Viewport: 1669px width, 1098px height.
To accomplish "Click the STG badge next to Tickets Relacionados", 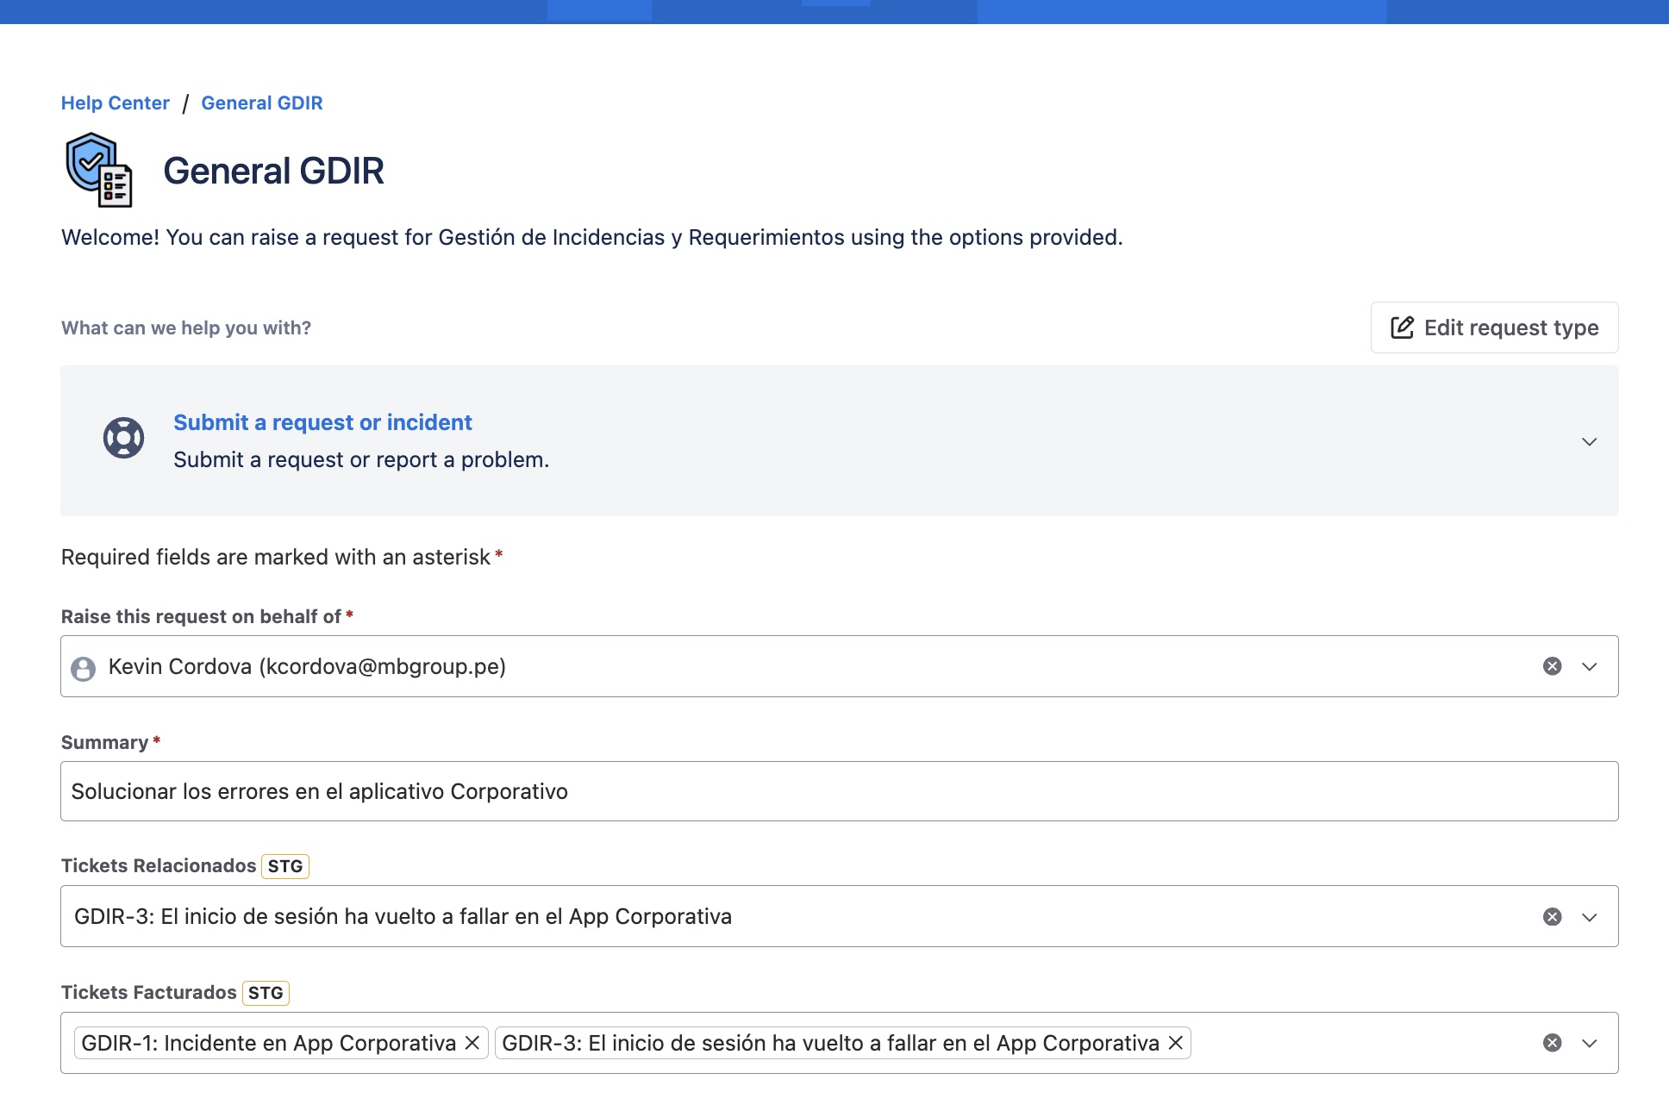I will [x=284, y=866].
